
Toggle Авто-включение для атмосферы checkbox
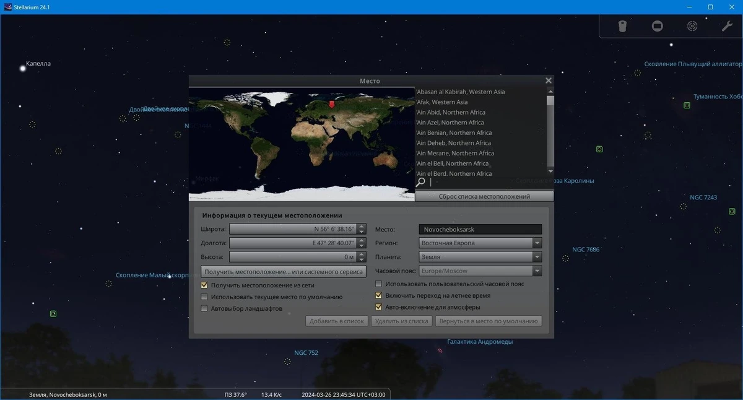[x=379, y=307]
